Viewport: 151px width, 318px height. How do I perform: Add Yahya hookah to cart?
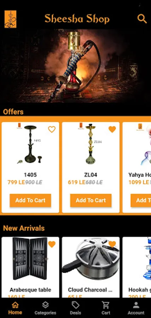[141, 200]
